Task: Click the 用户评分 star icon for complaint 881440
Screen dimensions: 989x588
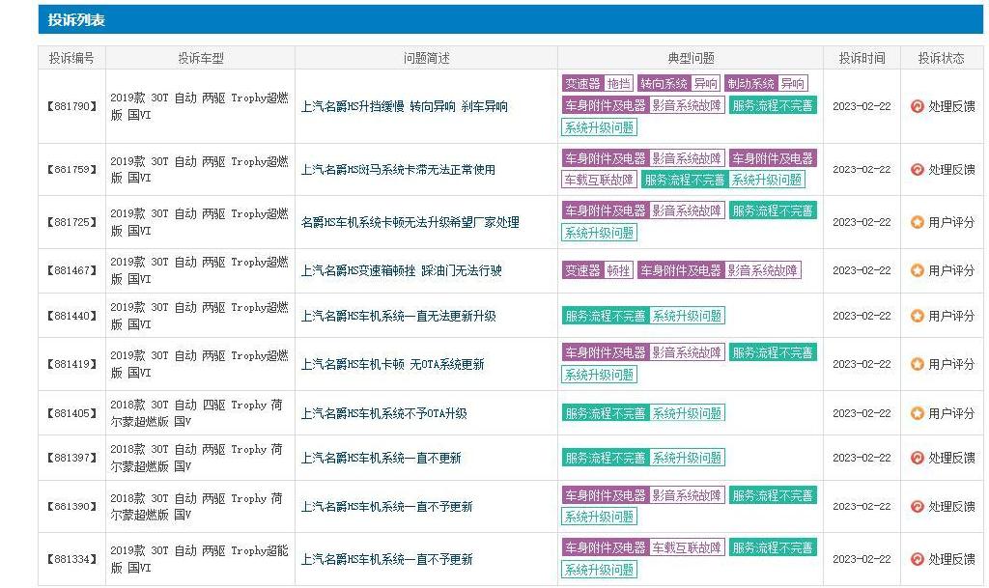Action: (x=918, y=316)
